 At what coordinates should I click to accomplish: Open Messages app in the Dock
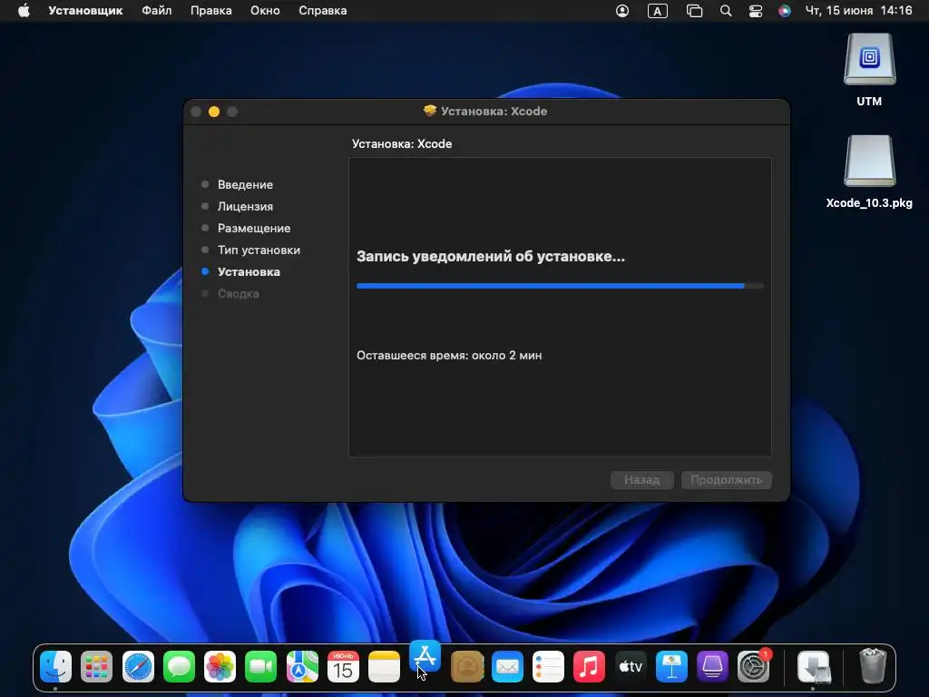179,667
